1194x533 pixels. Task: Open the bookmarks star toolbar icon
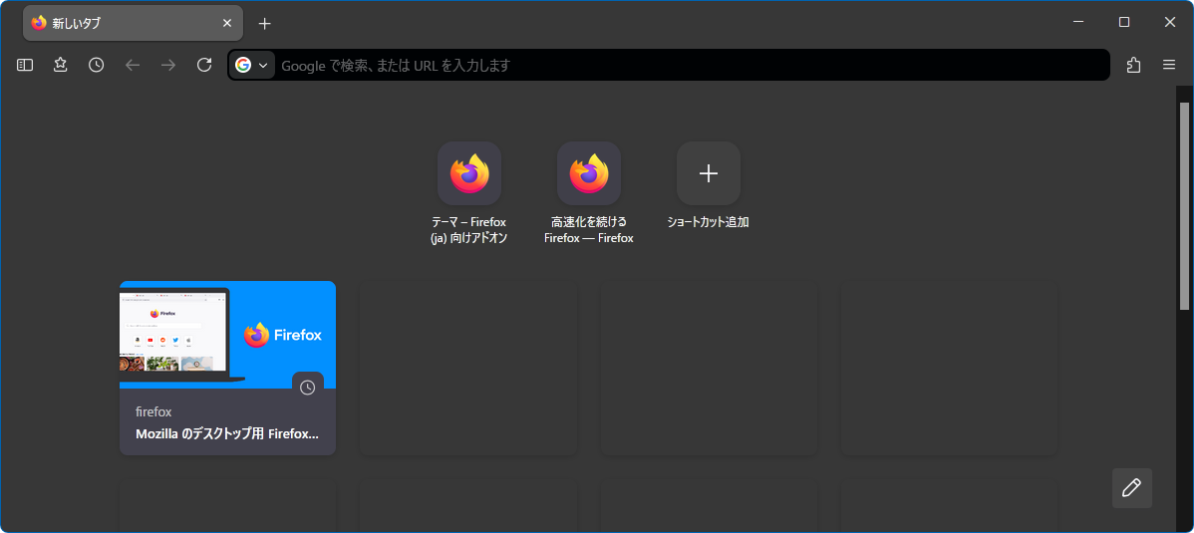pyautogui.click(x=61, y=65)
